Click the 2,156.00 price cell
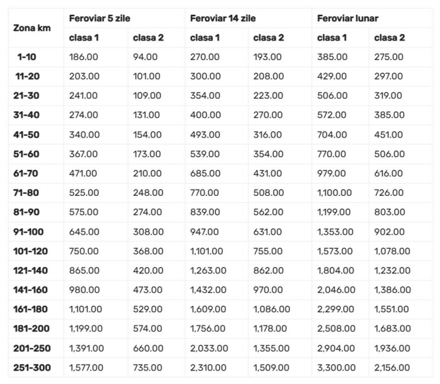Screen dimensions: 440x384 tap(392, 368)
